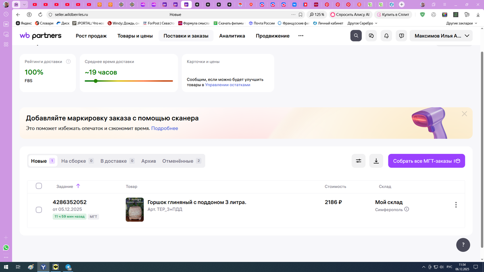The width and height of the screenshot is (484, 272).
Task: Click the feedback question bubble icon in header
Action: point(401,35)
